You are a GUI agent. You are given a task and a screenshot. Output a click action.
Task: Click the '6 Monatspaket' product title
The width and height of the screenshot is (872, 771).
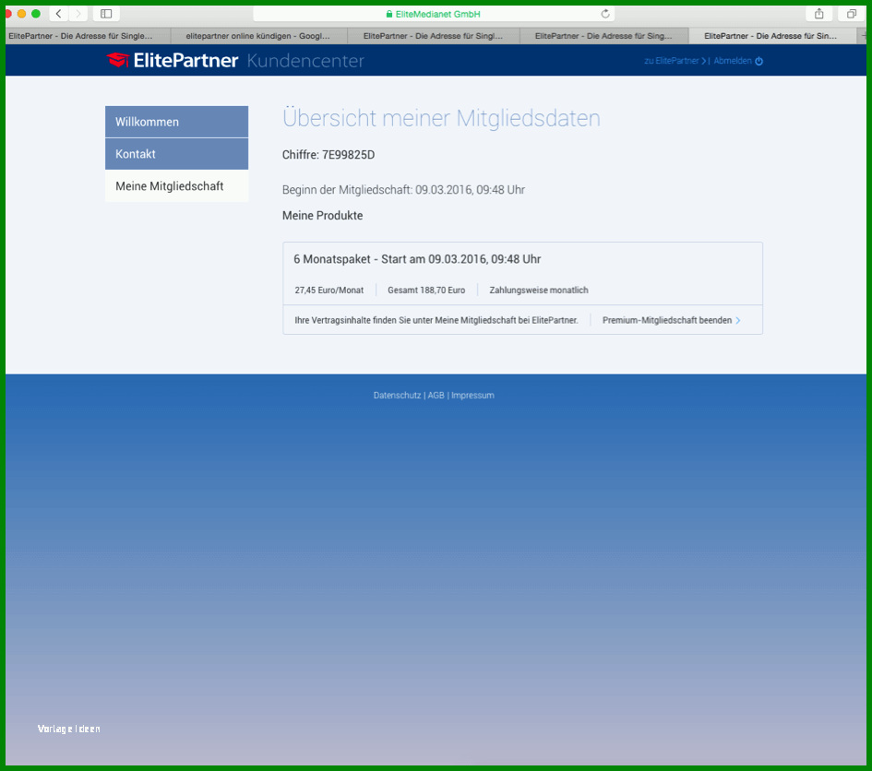point(417,259)
